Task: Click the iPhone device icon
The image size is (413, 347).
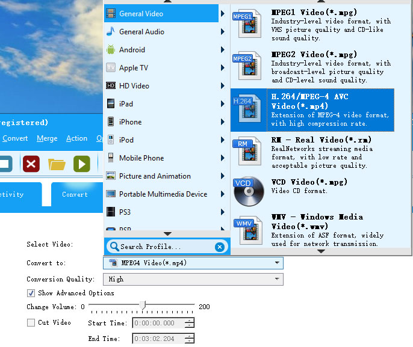Action: [x=111, y=121]
